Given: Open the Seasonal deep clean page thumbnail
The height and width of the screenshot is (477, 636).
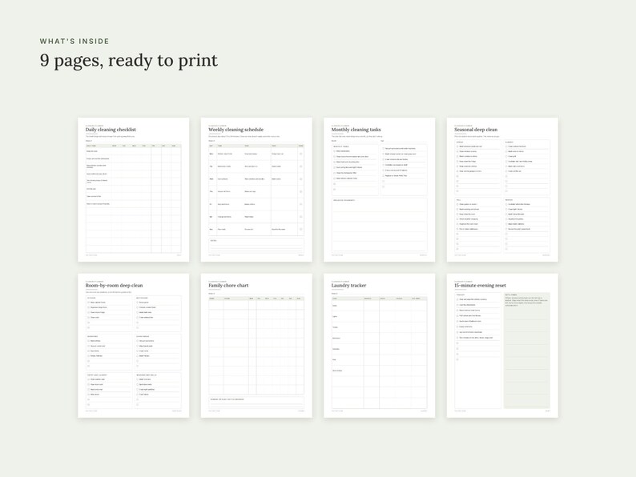Looking at the screenshot, I should click(x=502, y=190).
